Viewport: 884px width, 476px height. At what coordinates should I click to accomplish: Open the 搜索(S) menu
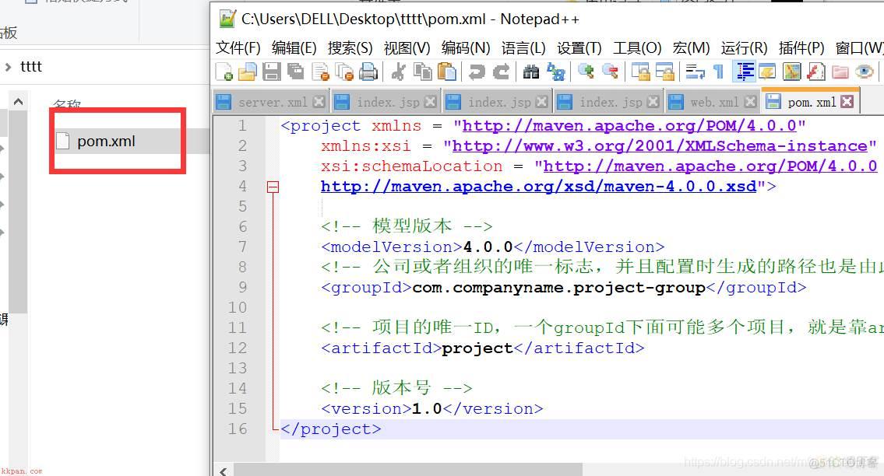[x=350, y=48]
